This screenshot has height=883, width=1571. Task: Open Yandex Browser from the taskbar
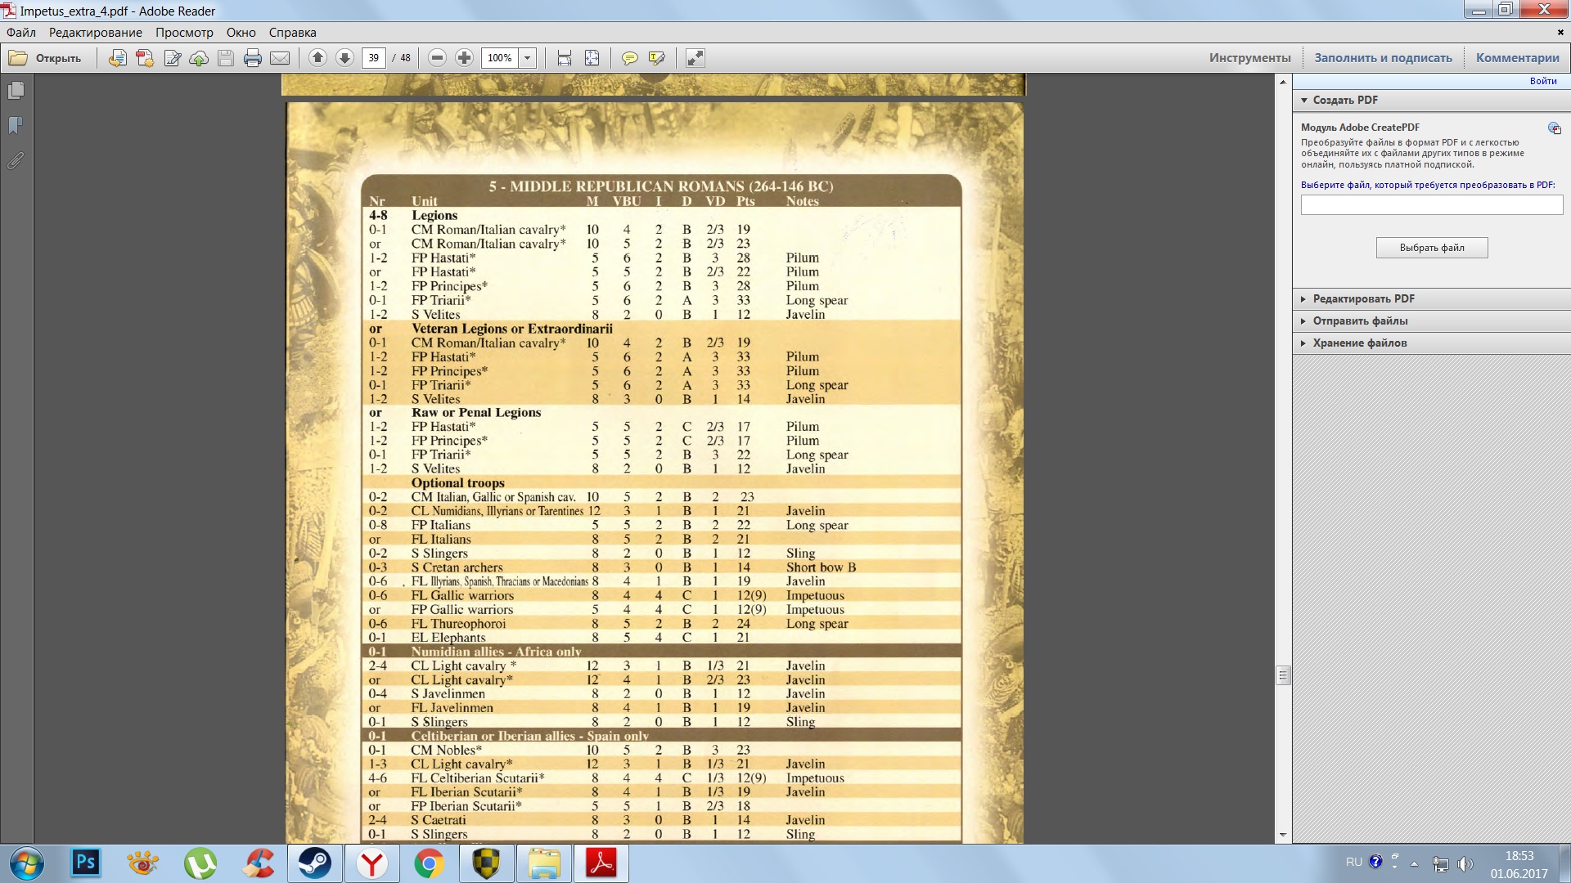pyautogui.click(x=372, y=863)
